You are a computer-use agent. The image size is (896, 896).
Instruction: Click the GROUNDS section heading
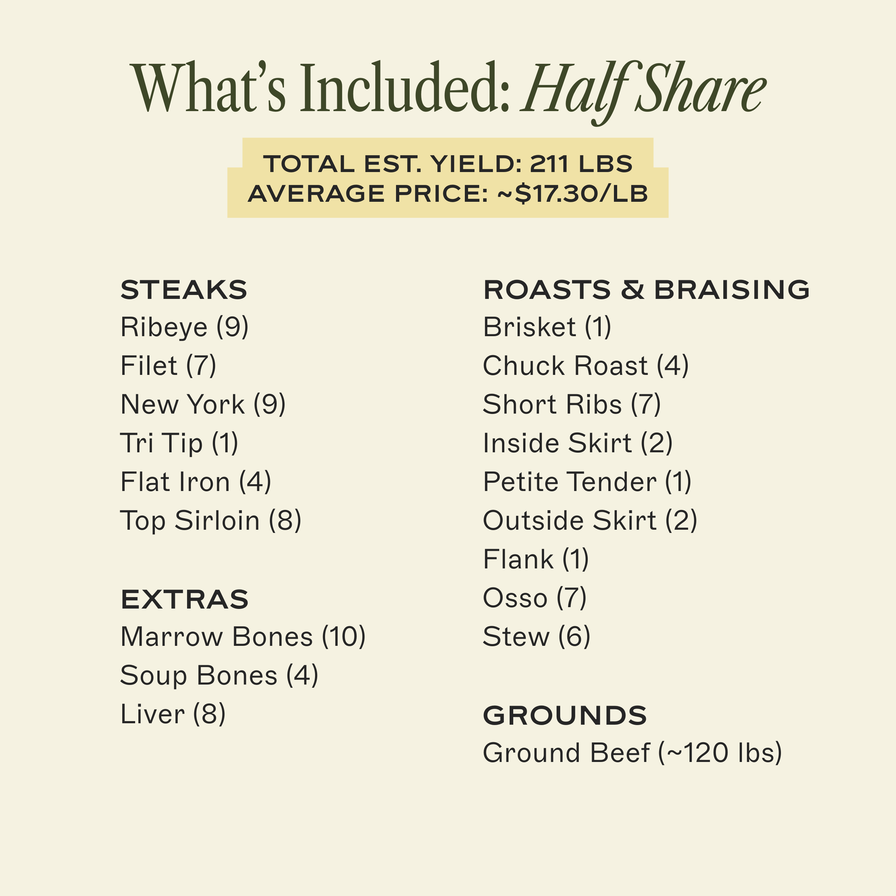(565, 715)
